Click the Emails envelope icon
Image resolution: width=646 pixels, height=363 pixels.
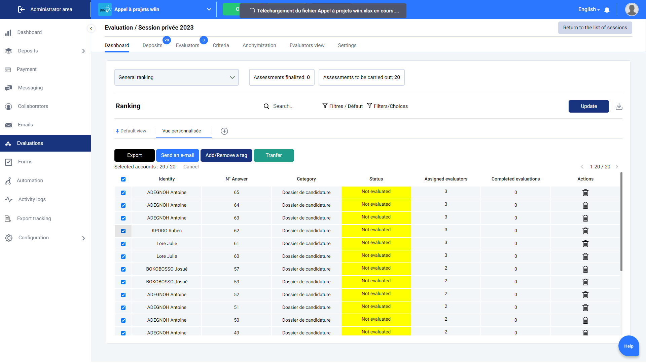[8, 125]
